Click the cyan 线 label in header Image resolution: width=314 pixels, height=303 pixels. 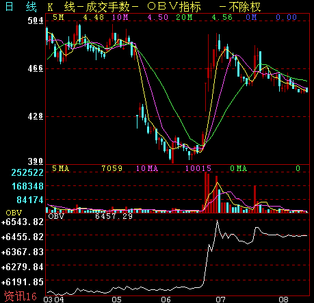pos(31,7)
